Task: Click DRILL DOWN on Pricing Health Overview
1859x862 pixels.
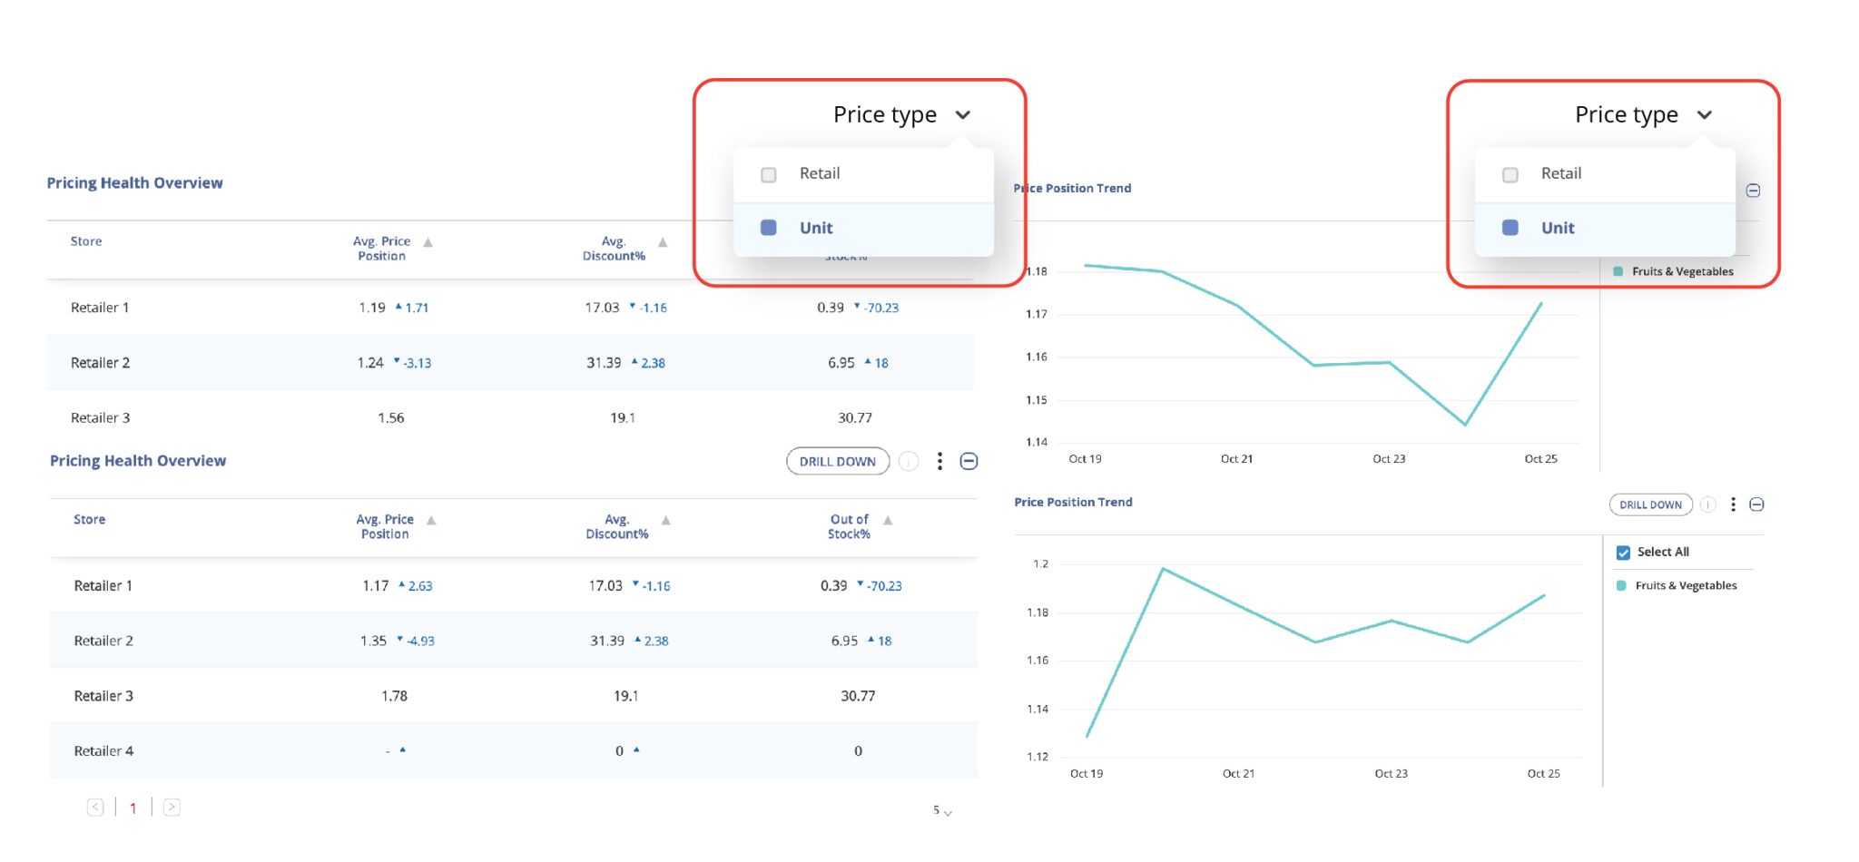Action: point(838,461)
